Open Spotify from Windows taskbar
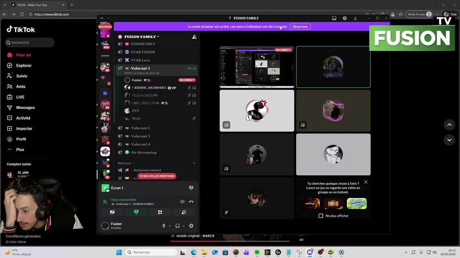 [257, 252]
